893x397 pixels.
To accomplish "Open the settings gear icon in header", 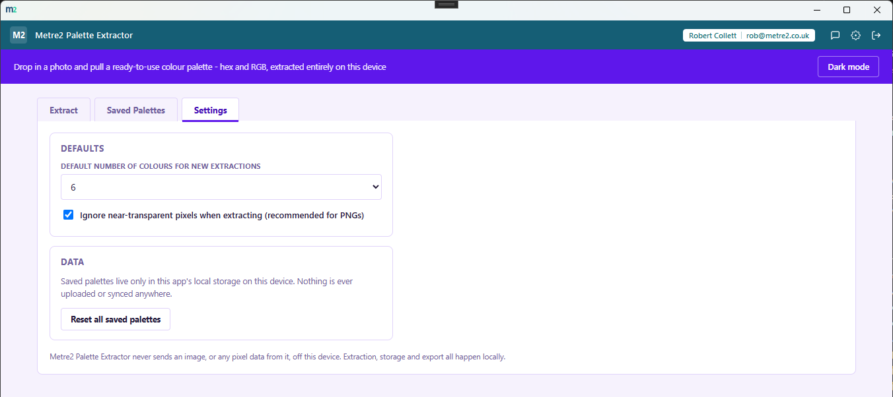I will point(855,36).
